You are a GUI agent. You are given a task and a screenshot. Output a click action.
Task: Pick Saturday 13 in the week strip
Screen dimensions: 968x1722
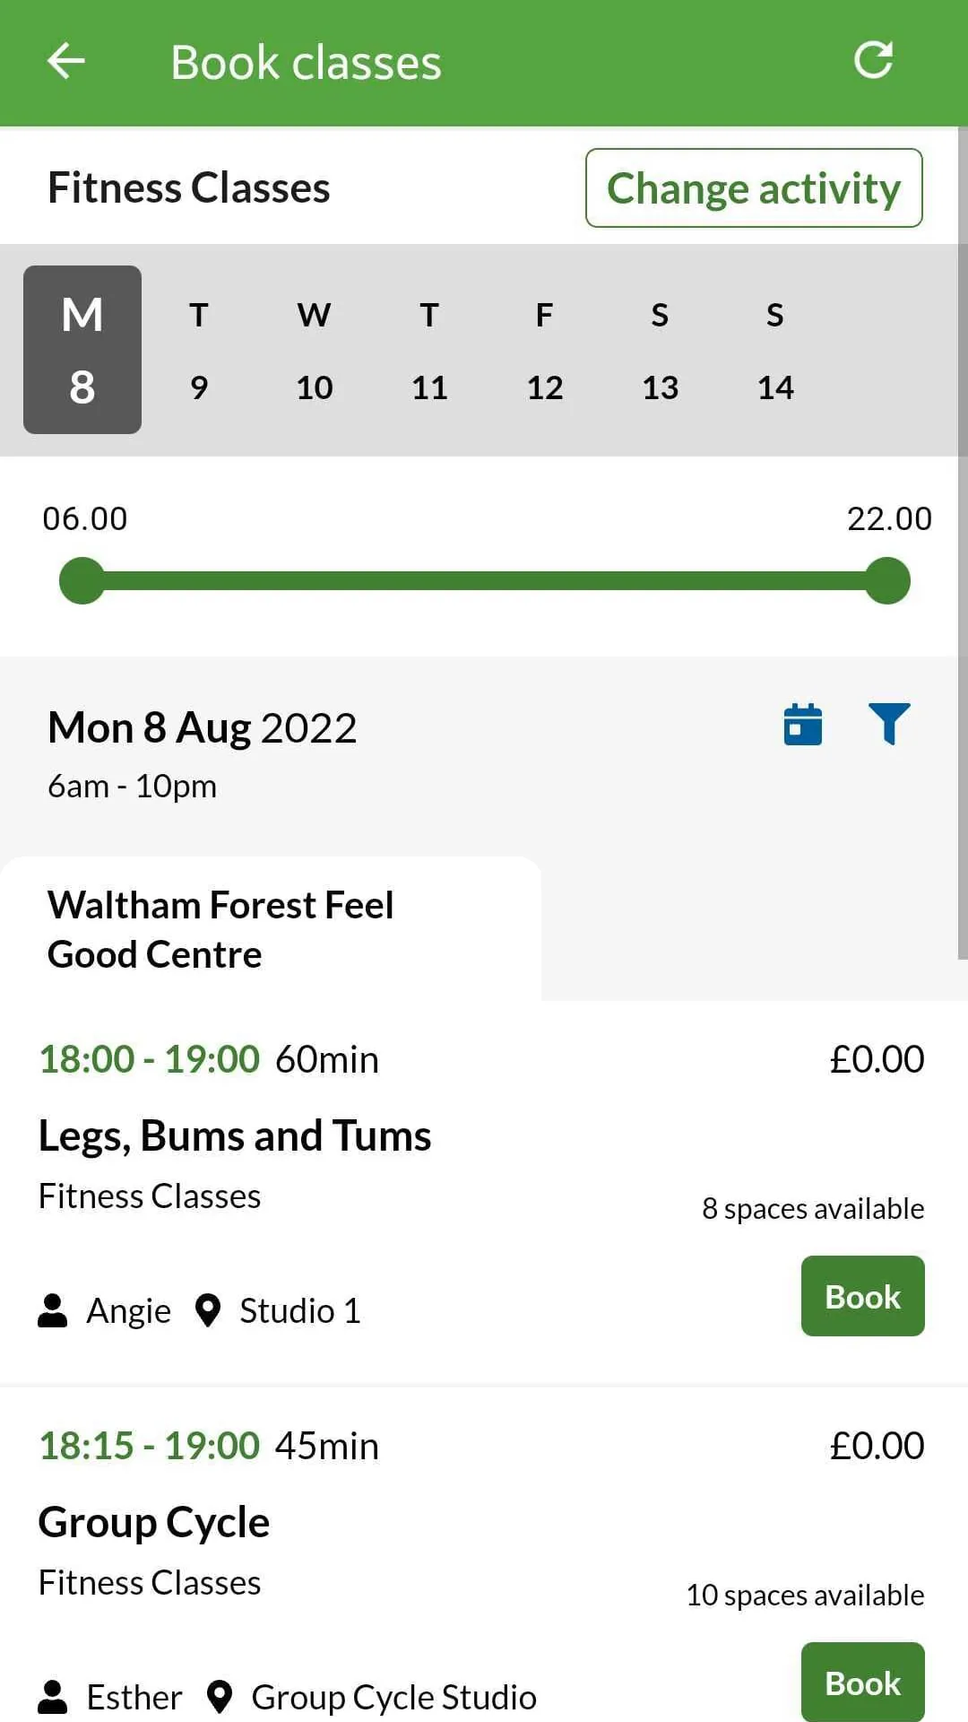click(x=660, y=350)
